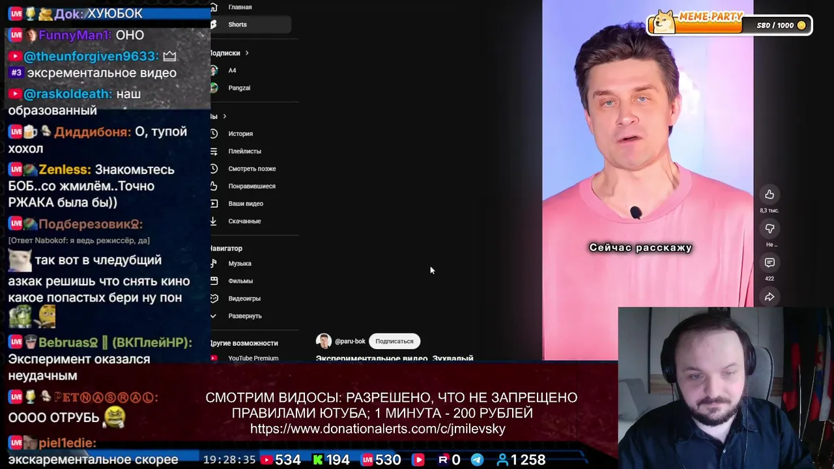Open the @paru-bok channel link
Viewport: 834px width, 469px height.
click(350, 341)
